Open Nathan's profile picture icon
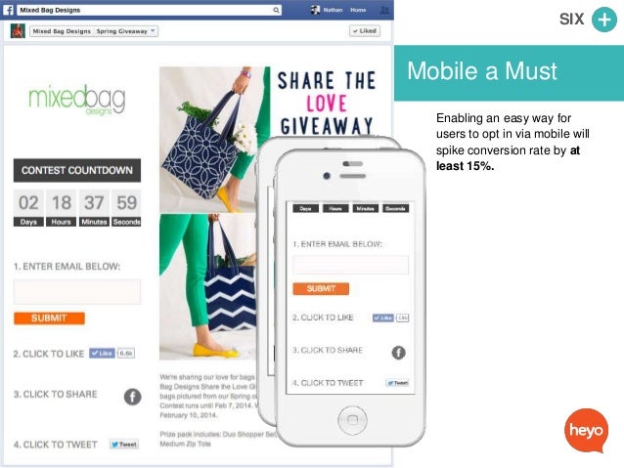The height and width of the screenshot is (468, 624). [315, 10]
